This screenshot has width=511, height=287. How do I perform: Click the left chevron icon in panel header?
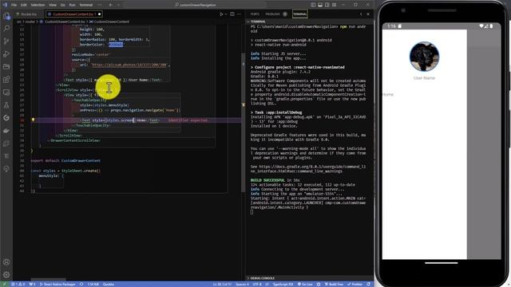tap(361, 14)
